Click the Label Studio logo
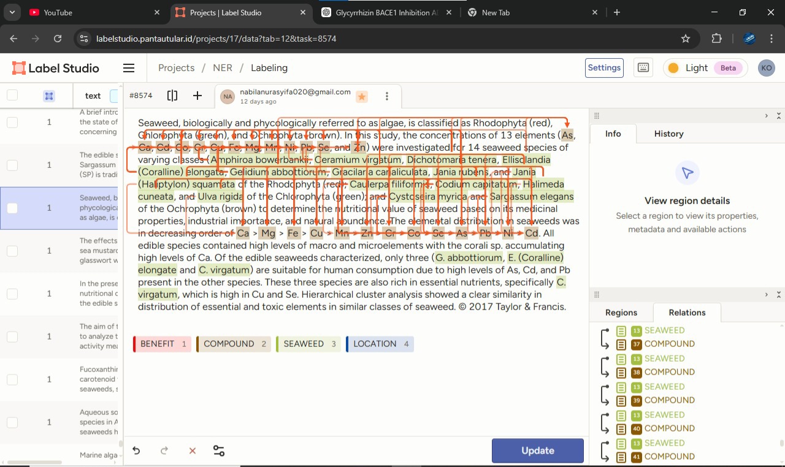Image resolution: width=785 pixels, height=467 pixels. [56, 68]
